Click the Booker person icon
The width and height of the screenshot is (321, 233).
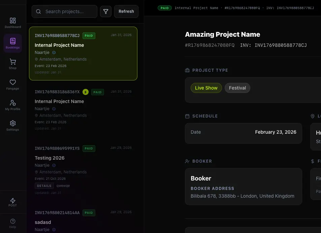187,161
